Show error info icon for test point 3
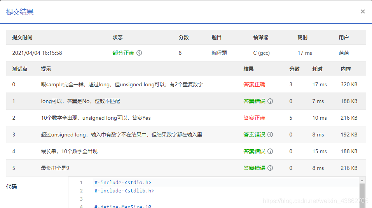Screen dimensions: 372x208 tap(270, 135)
